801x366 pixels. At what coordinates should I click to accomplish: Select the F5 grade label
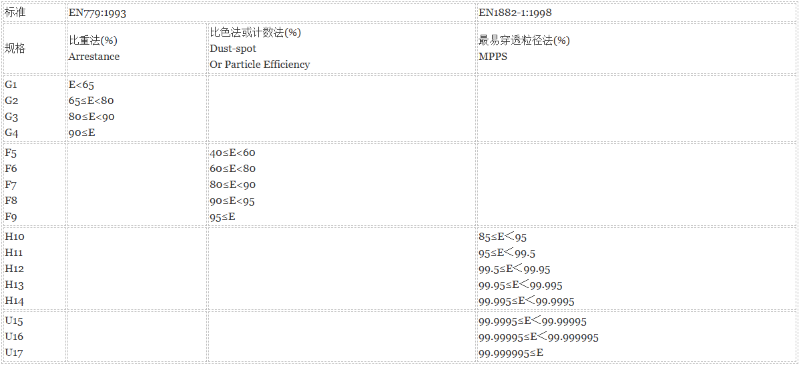[x=11, y=153]
